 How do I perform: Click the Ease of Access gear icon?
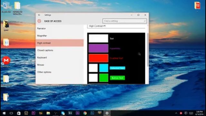(39, 21)
